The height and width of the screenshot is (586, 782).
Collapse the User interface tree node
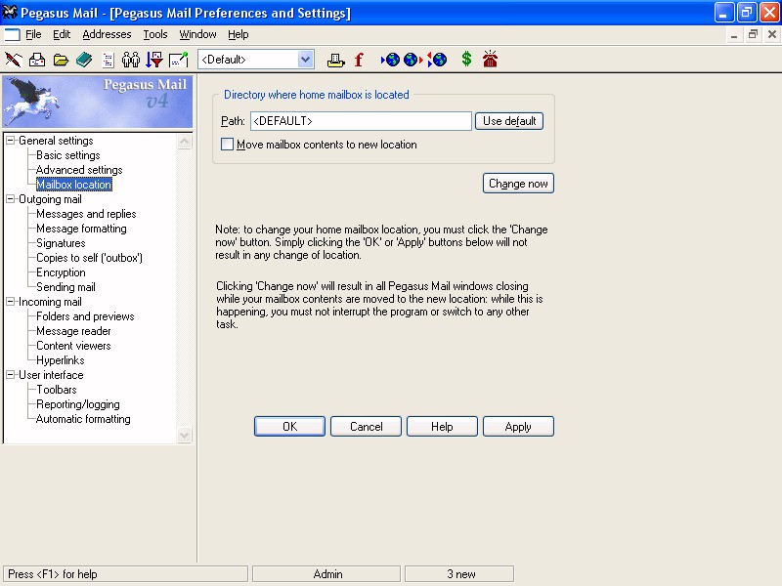pyautogui.click(x=10, y=375)
